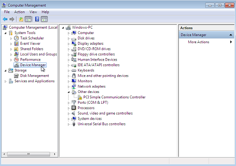Viewport: 236px width, 166px height.
Task: Open the Help menu
Action: (x=45, y=12)
